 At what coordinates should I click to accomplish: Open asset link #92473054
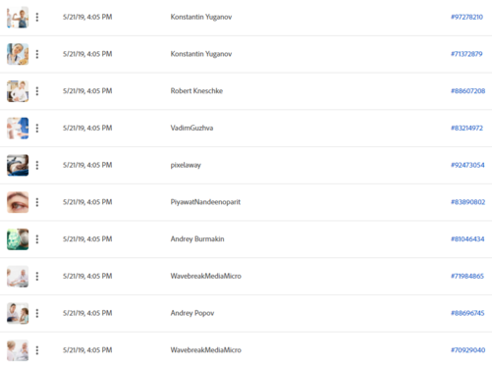[467, 165]
